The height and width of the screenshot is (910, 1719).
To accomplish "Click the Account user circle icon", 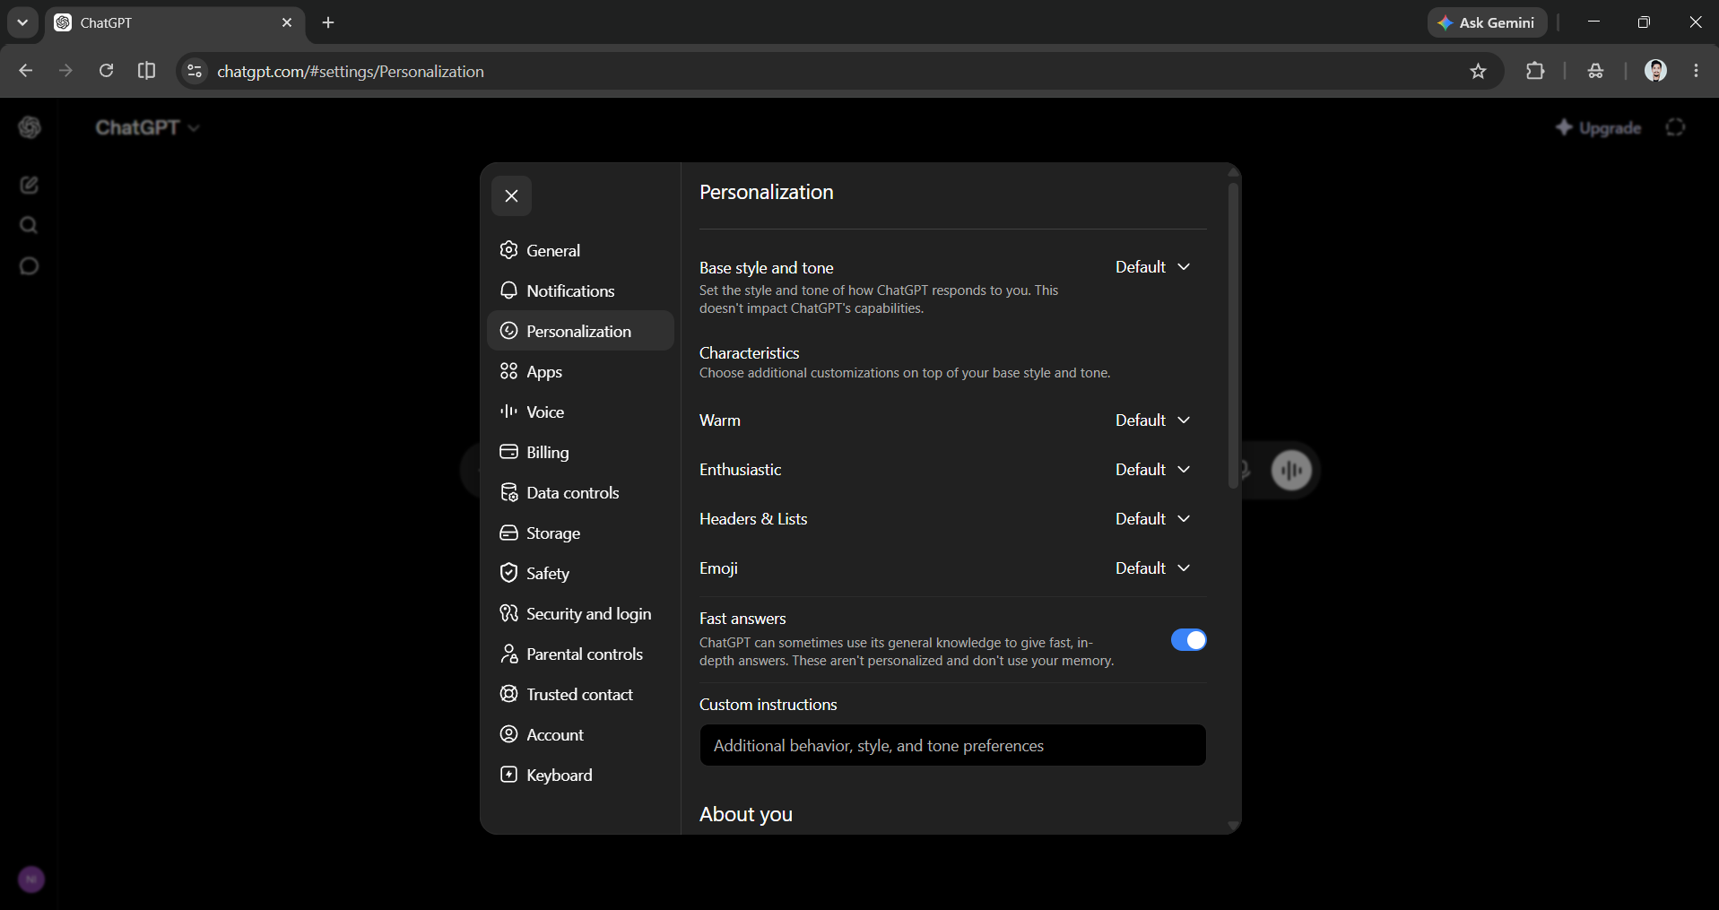I will coord(509,734).
